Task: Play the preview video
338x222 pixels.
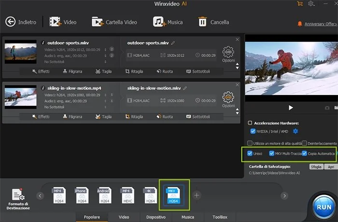Action: [x=291, y=107]
